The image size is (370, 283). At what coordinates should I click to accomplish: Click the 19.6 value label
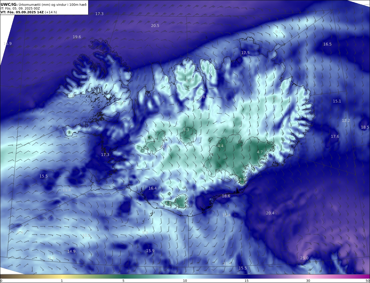[77, 37]
